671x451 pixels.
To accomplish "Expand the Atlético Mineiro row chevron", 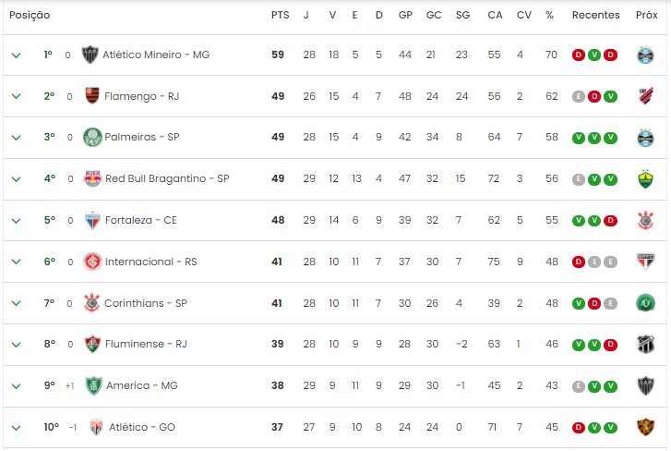I will pos(17,55).
